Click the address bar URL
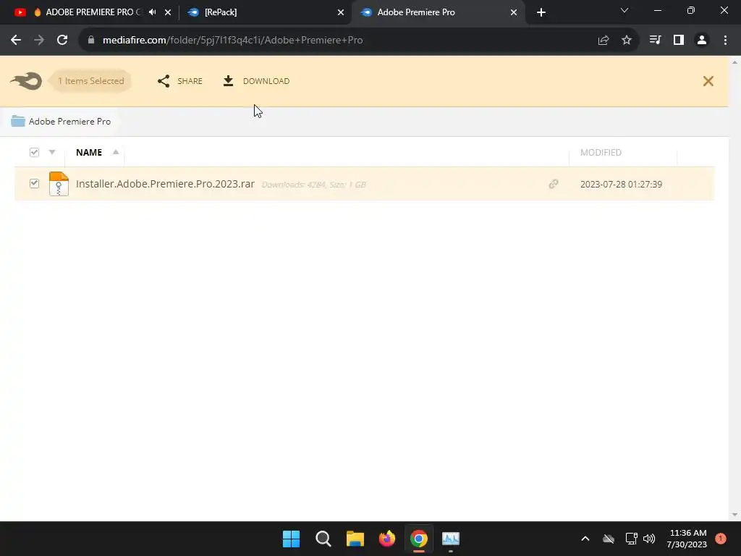Image resolution: width=741 pixels, height=556 pixels. [232, 41]
